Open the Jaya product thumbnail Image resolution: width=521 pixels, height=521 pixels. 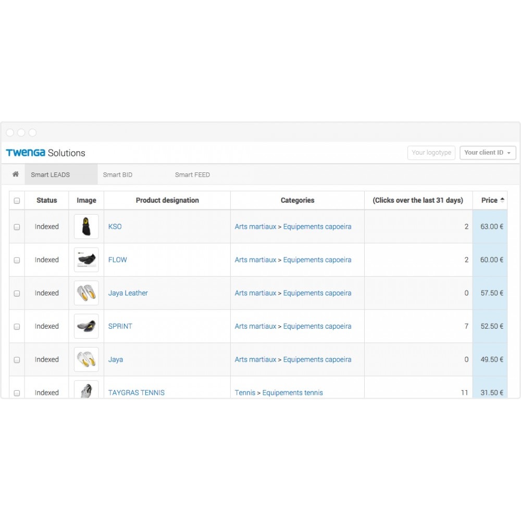tap(86, 359)
